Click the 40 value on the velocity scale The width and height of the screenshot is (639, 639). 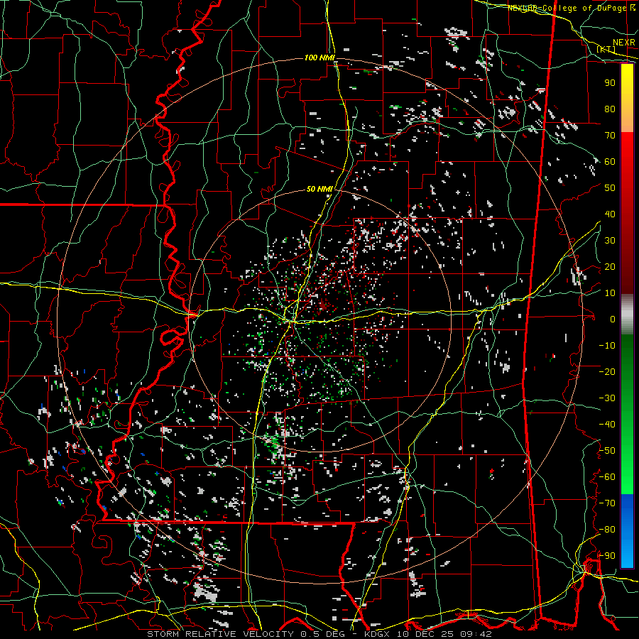tap(610, 214)
